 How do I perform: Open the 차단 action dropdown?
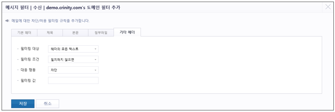tap(73, 70)
